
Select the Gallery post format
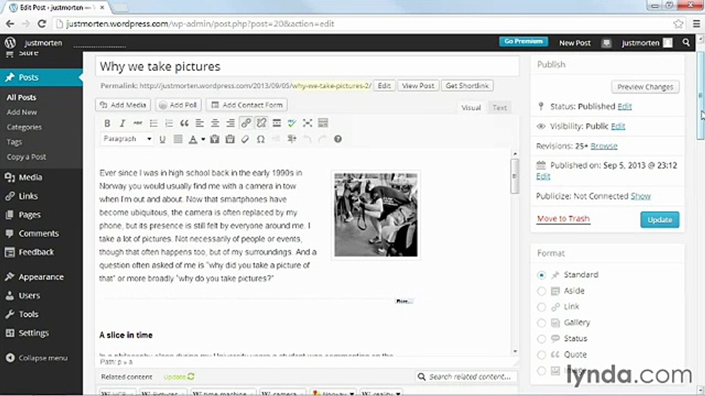pos(541,323)
